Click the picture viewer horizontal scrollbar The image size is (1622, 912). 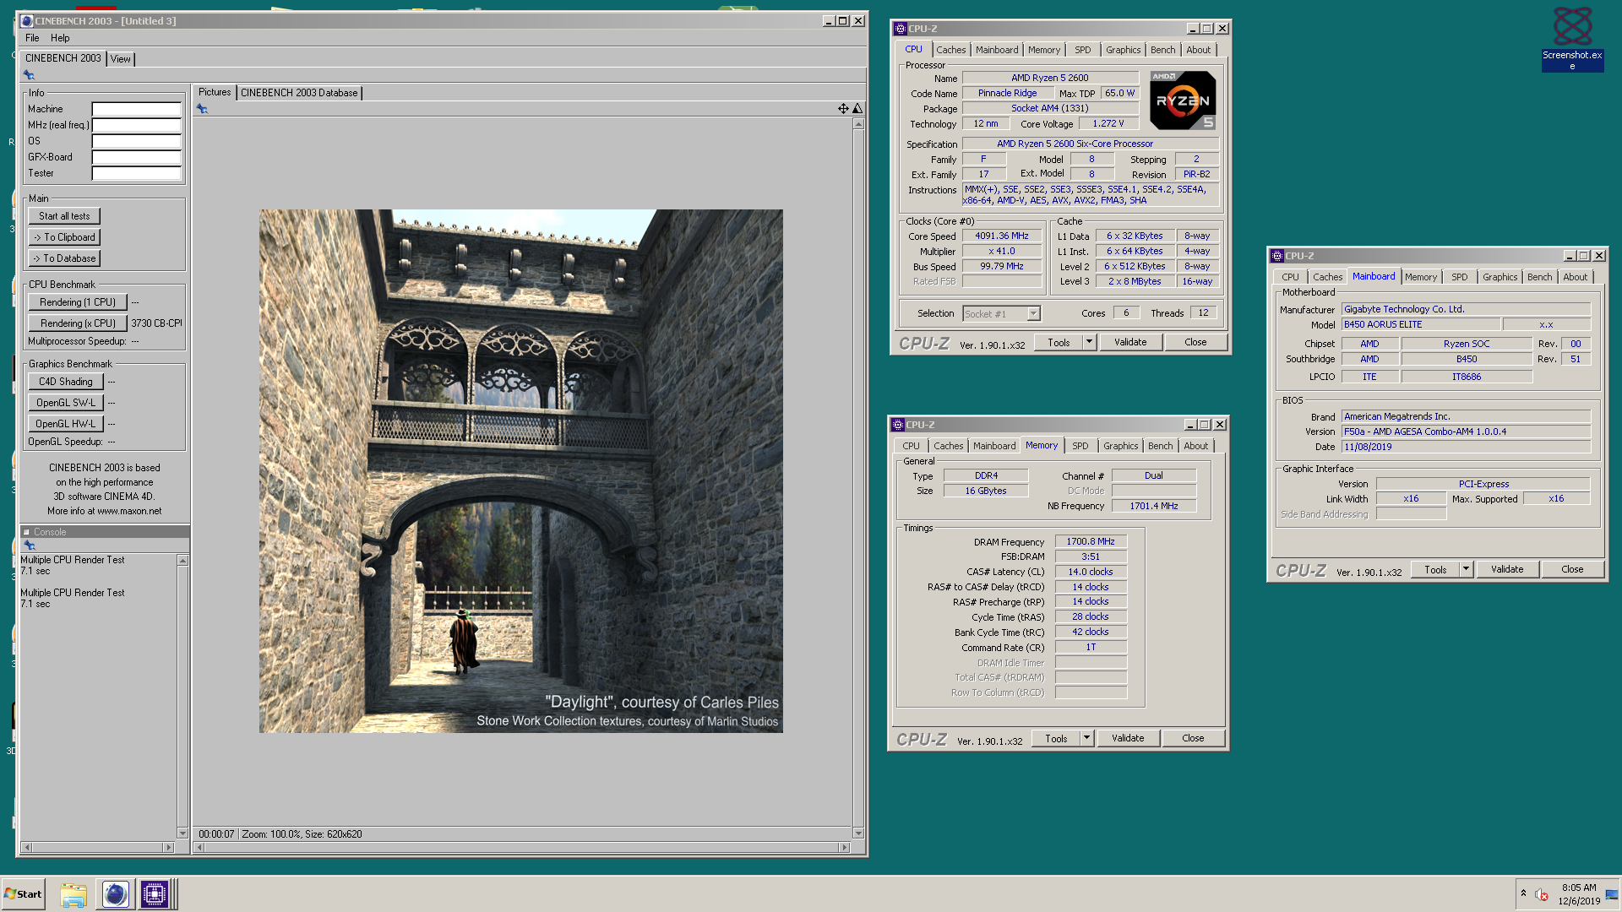tap(521, 847)
